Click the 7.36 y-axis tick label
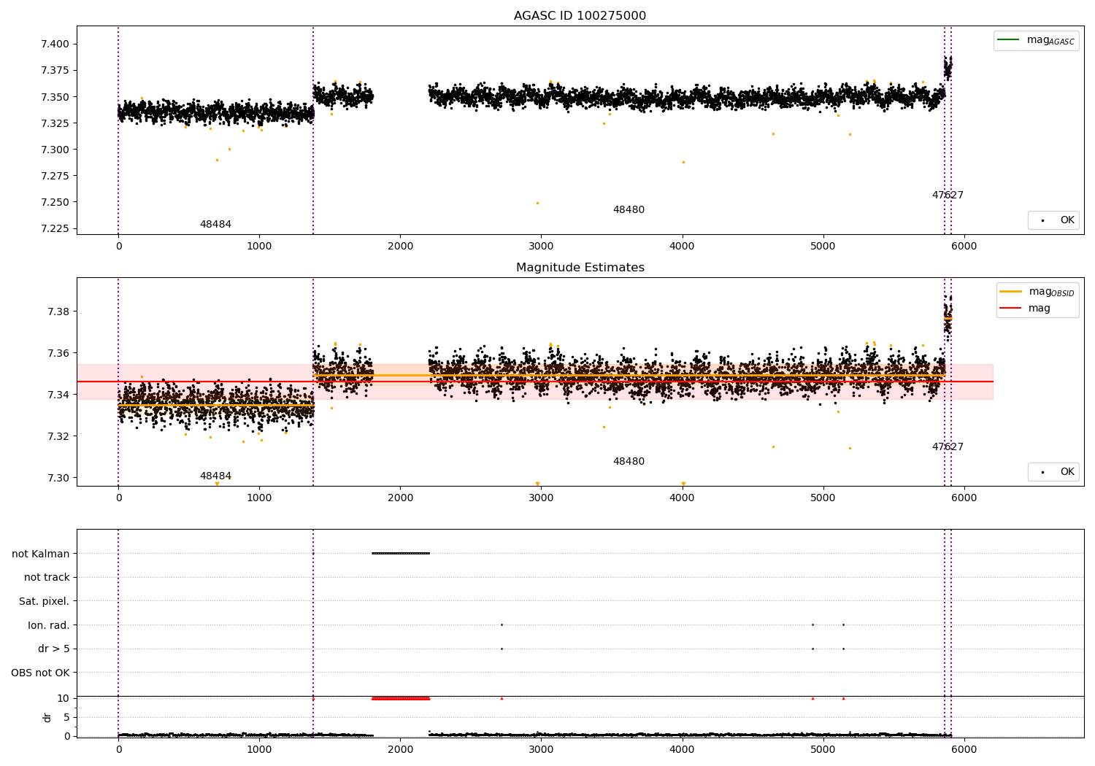Viewport: 1095px width, 766px height. pyautogui.click(x=58, y=353)
